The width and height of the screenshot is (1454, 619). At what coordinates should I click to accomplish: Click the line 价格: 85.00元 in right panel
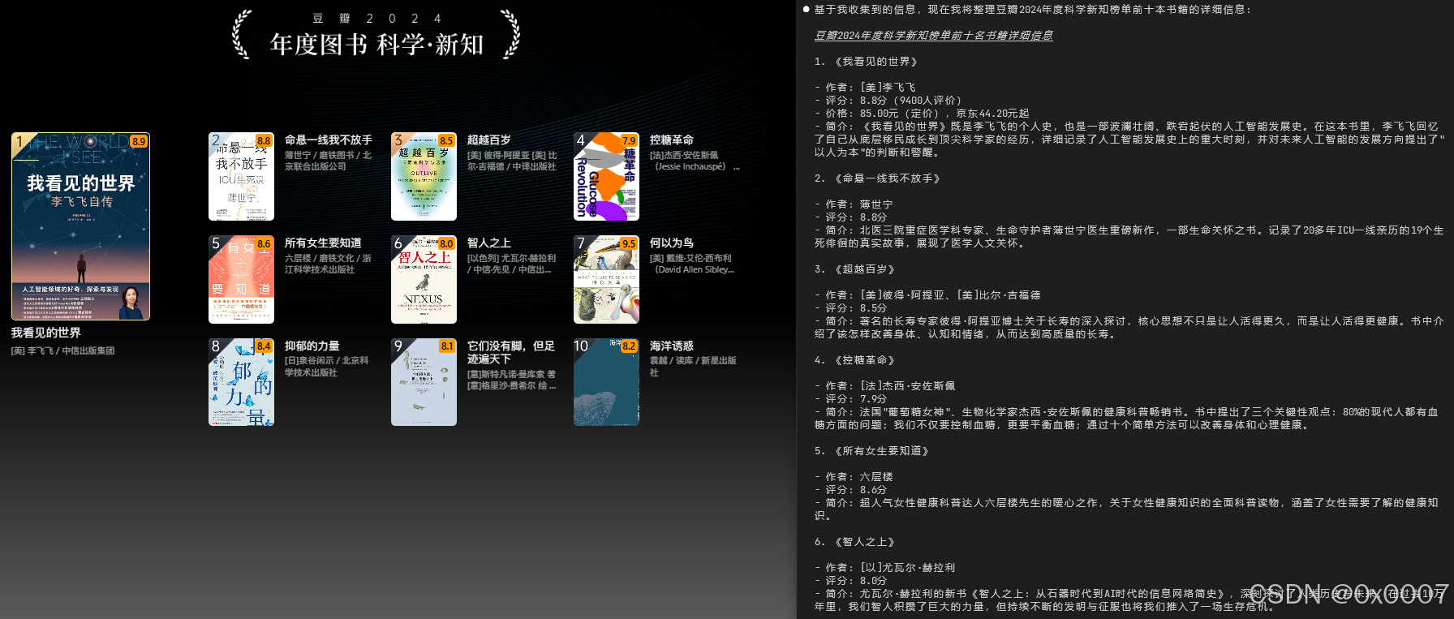[922, 114]
